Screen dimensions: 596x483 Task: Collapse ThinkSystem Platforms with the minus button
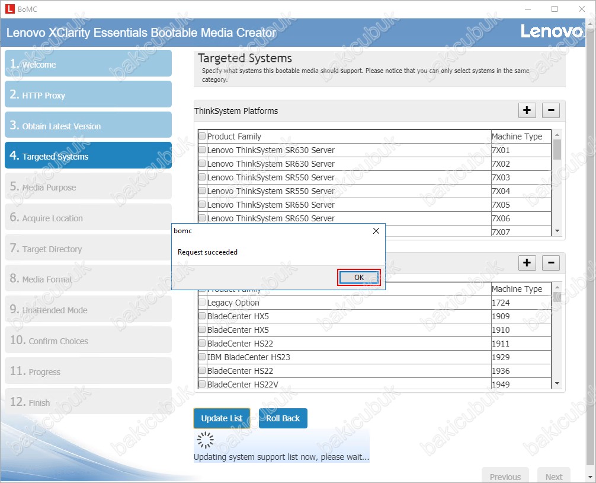coord(550,110)
